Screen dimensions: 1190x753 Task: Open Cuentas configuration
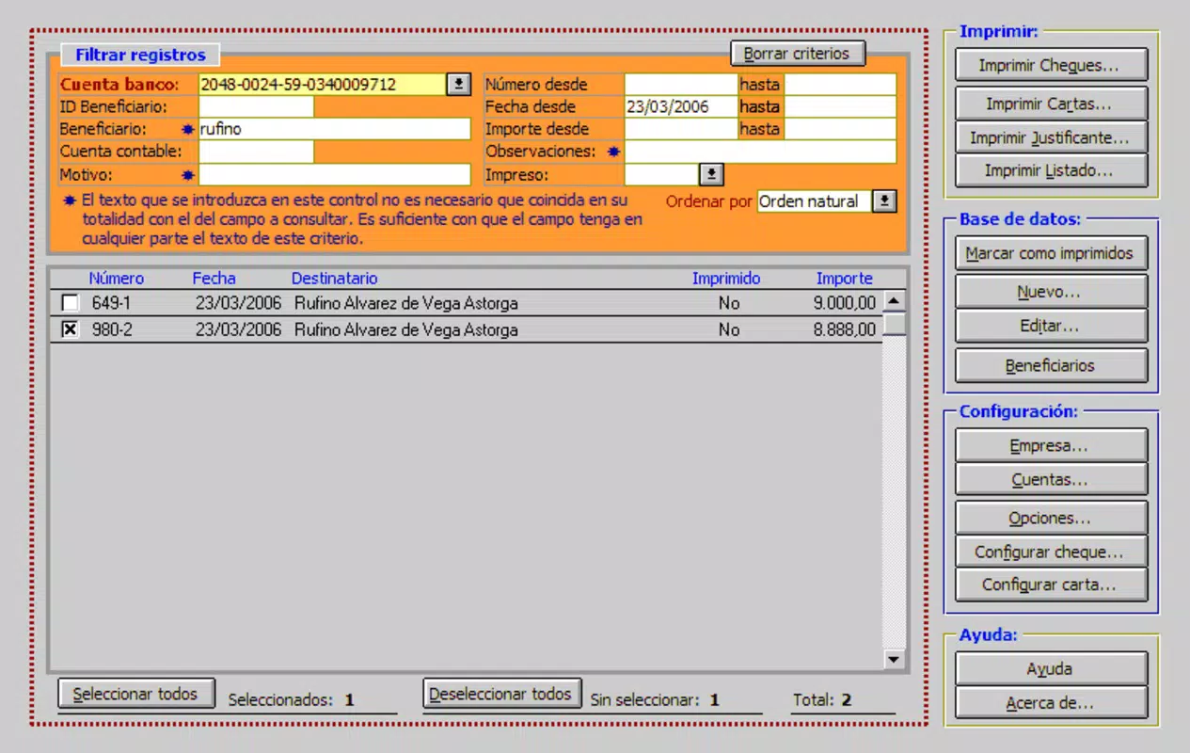[1051, 479]
